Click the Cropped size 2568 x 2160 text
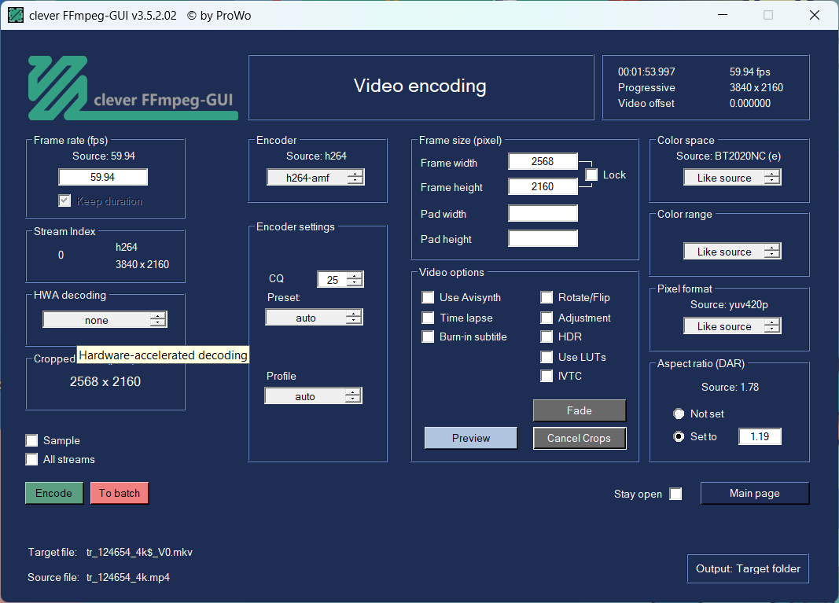 [105, 381]
